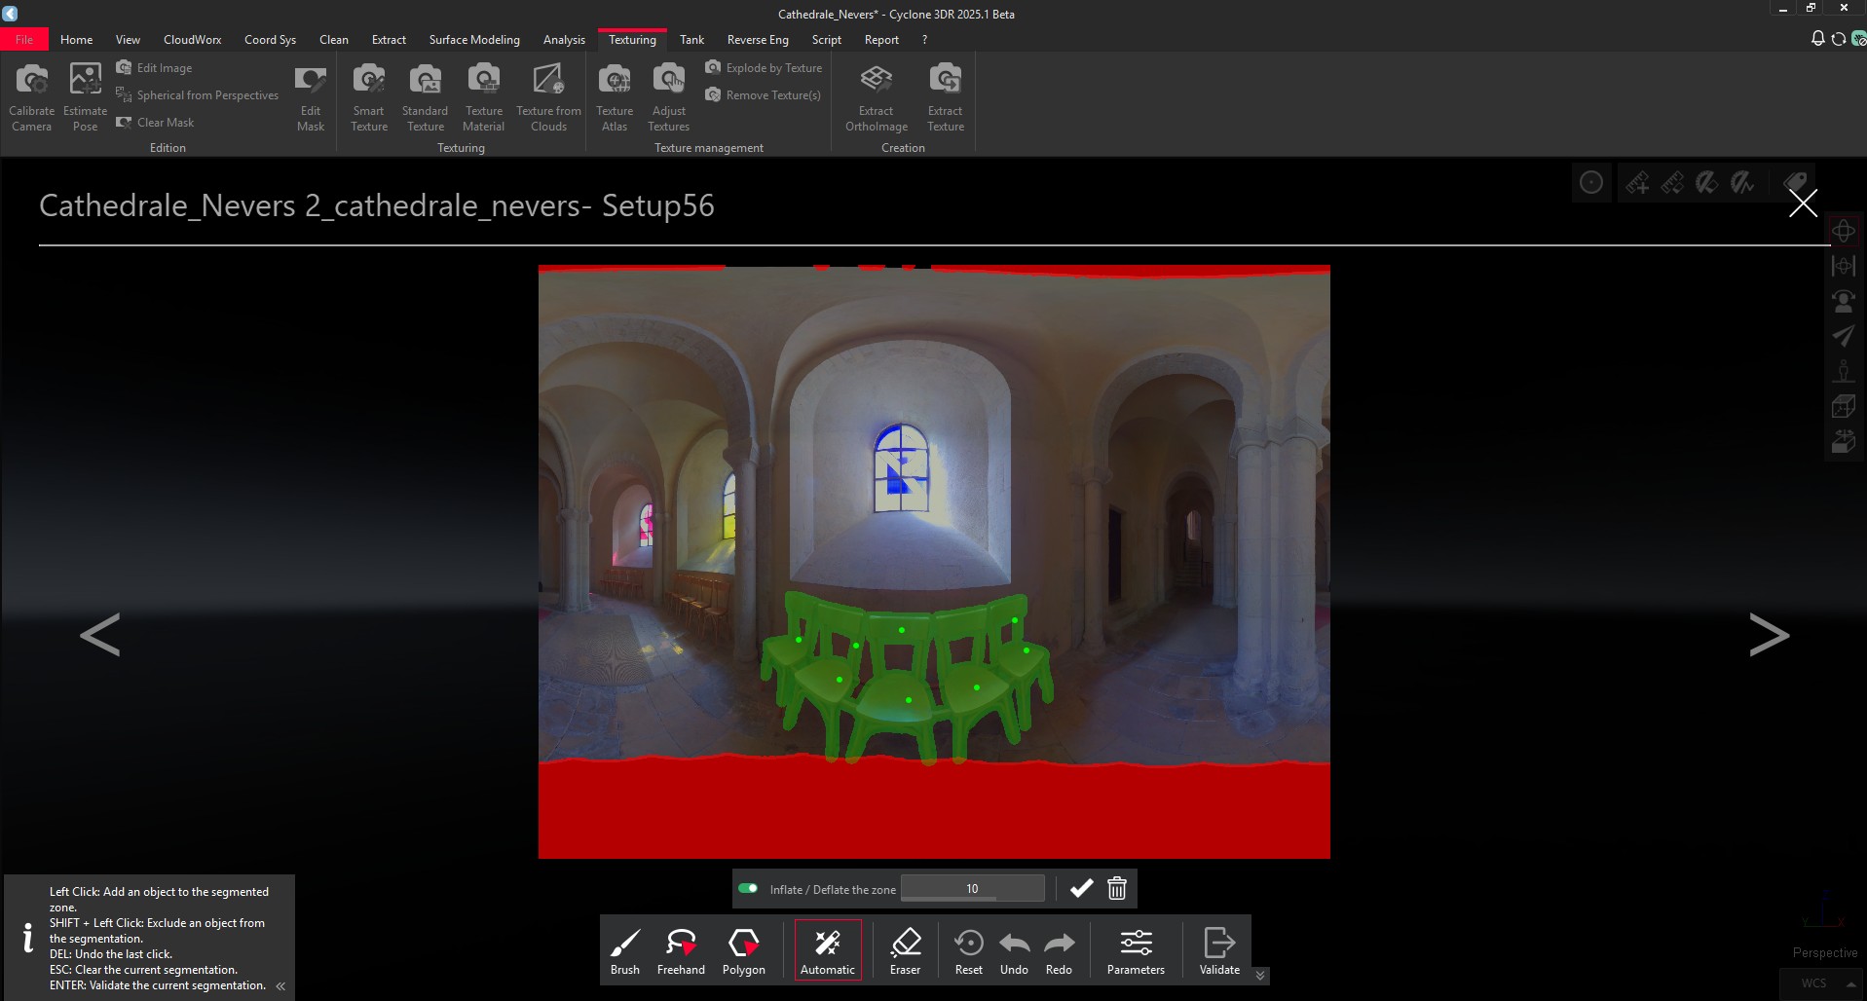
Task: Collapse the segmentation help panel
Action: click(280, 986)
